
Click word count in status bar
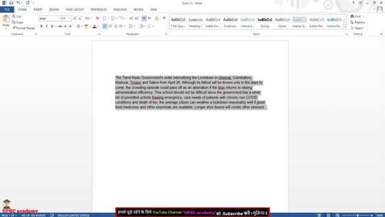tap(33, 215)
